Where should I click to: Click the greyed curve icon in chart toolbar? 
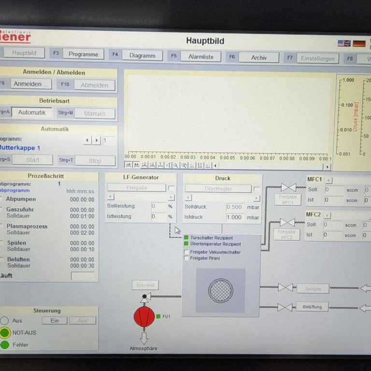pyautogui.click(x=192, y=166)
